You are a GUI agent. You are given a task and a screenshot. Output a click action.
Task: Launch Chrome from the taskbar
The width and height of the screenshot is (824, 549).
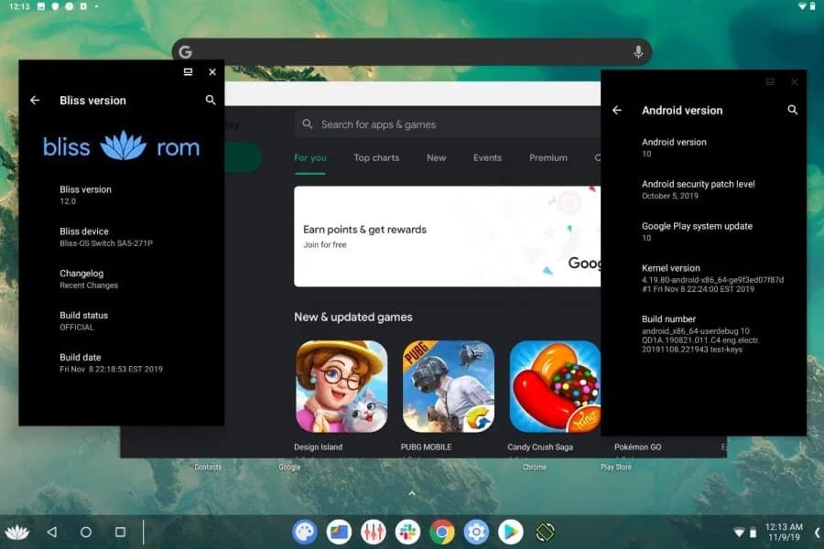(442, 532)
